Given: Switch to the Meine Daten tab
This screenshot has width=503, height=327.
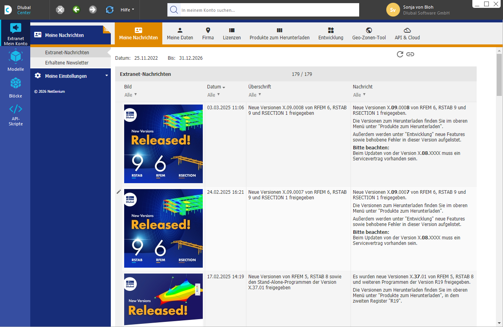Looking at the screenshot, I should 180,34.
